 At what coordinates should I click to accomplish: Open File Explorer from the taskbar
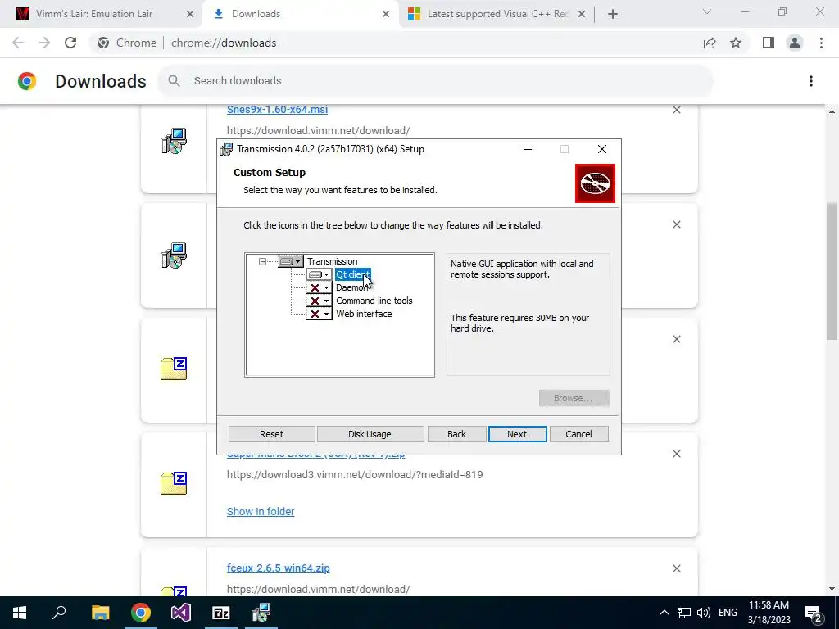100,613
